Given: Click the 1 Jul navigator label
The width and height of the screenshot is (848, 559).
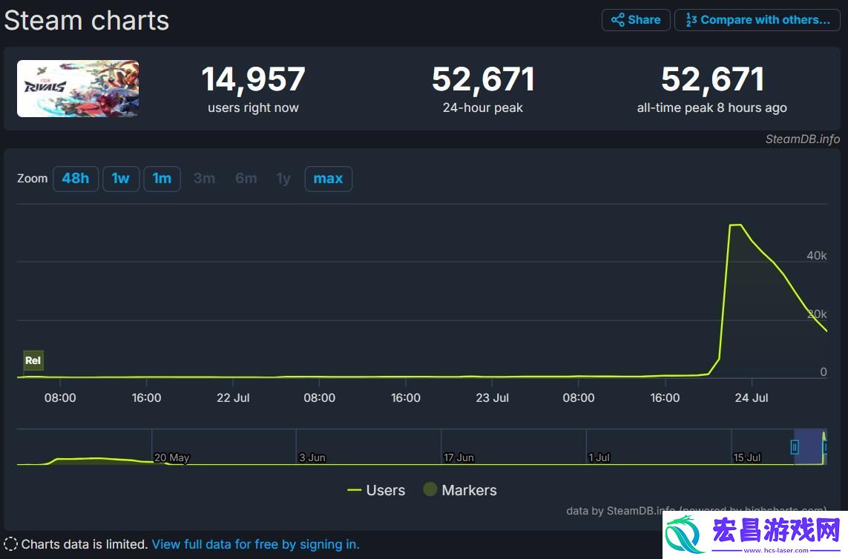Looking at the screenshot, I should coord(599,457).
